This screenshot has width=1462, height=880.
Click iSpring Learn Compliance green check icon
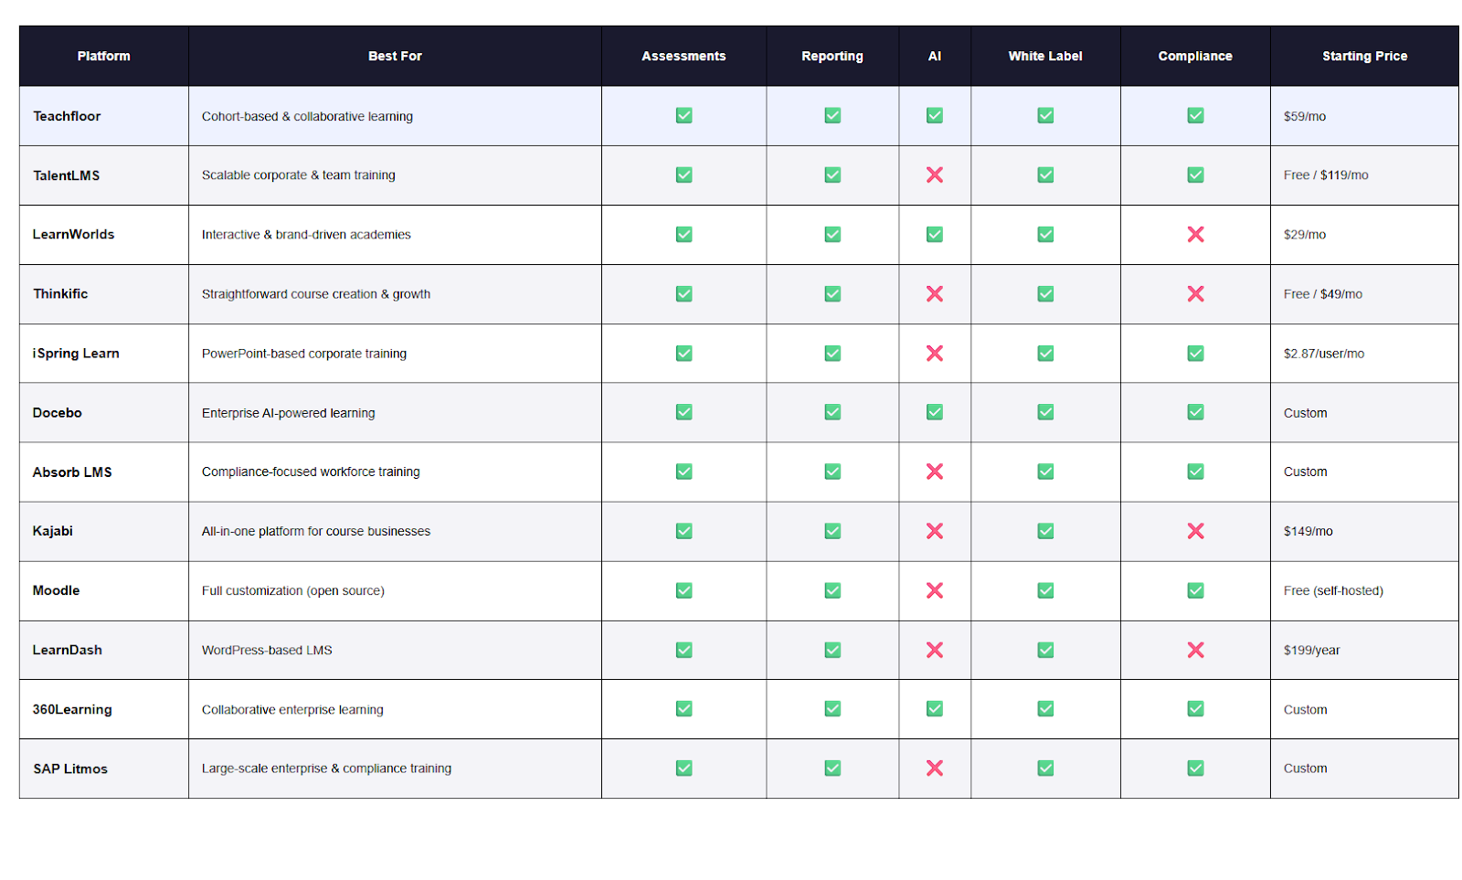[x=1194, y=353]
